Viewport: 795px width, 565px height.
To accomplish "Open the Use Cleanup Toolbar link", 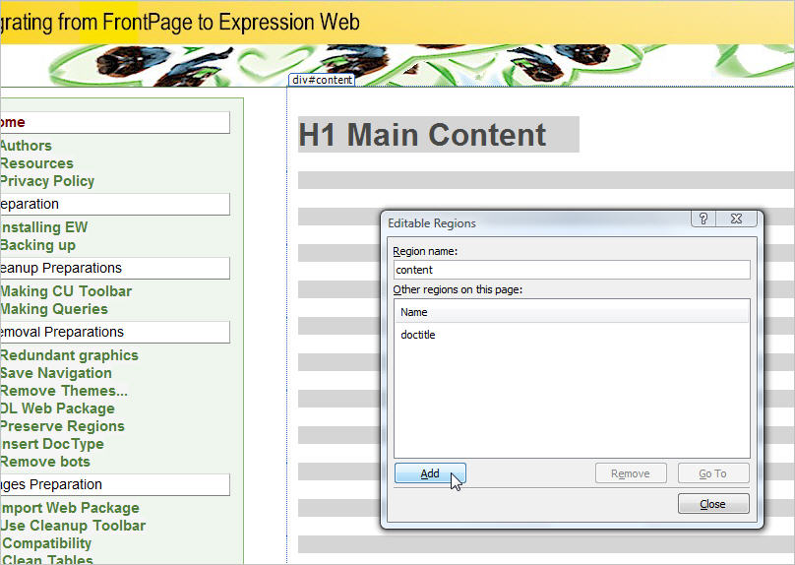I will click(x=73, y=526).
